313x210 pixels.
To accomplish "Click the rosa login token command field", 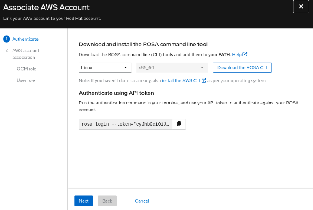I will 125,124.
